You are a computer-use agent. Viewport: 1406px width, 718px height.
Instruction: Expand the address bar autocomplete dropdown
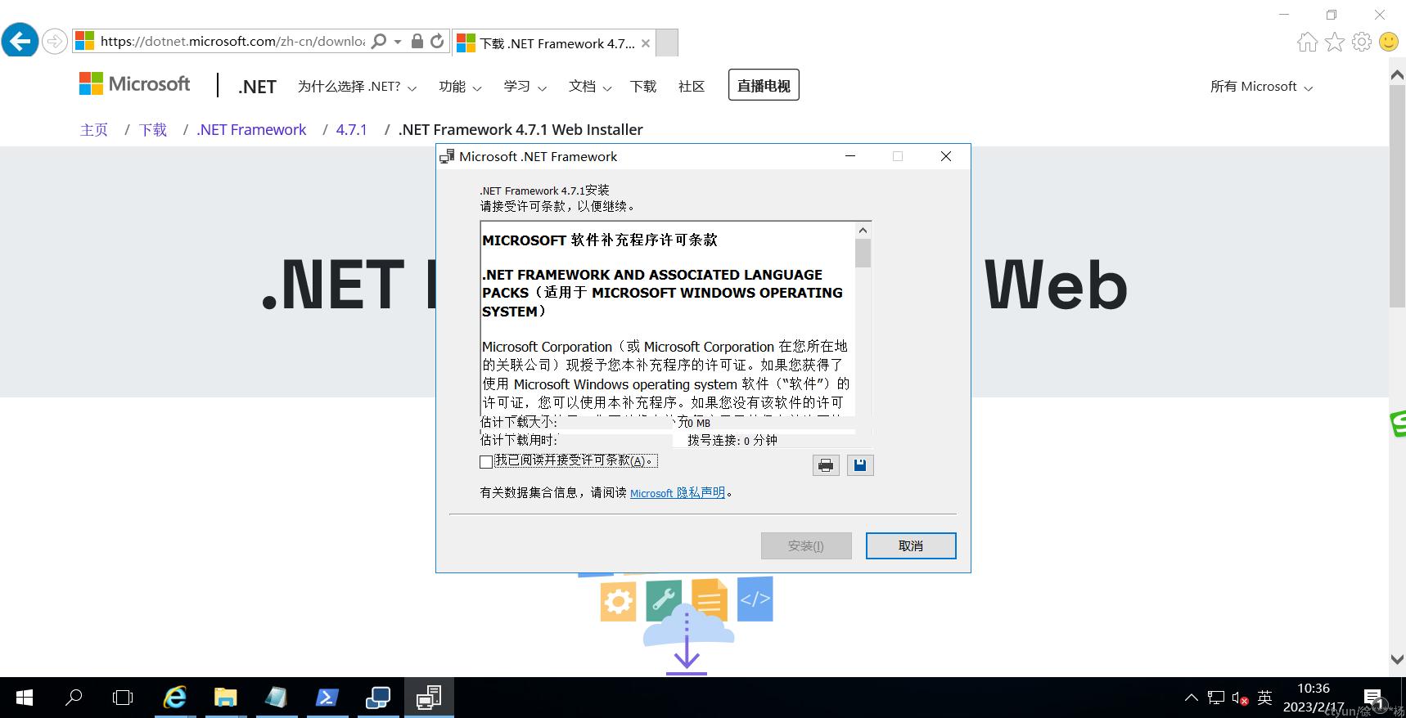click(x=398, y=41)
